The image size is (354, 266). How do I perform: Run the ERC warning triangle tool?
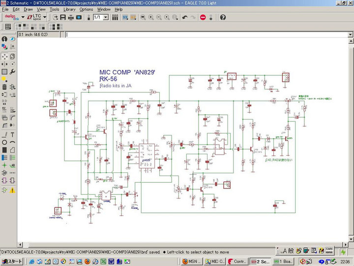[x=12, y=190]
